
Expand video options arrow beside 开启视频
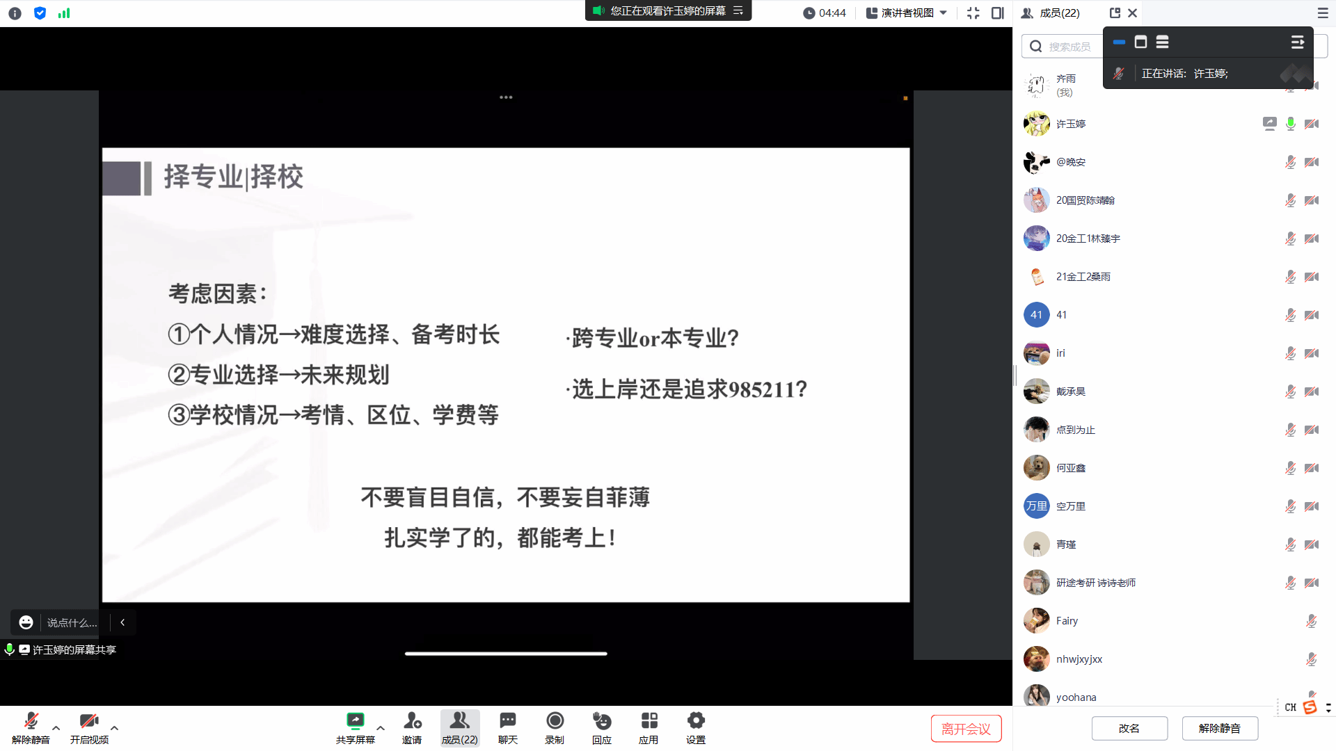115,728
